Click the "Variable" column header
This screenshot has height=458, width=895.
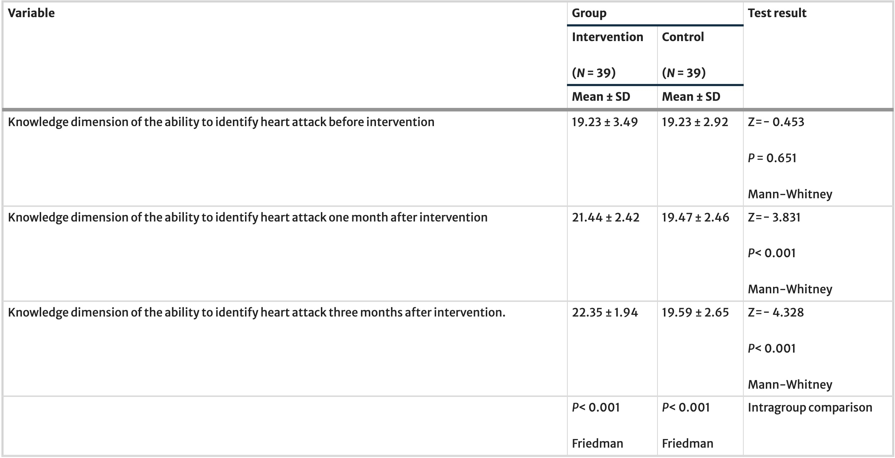[x=31, y=13]
